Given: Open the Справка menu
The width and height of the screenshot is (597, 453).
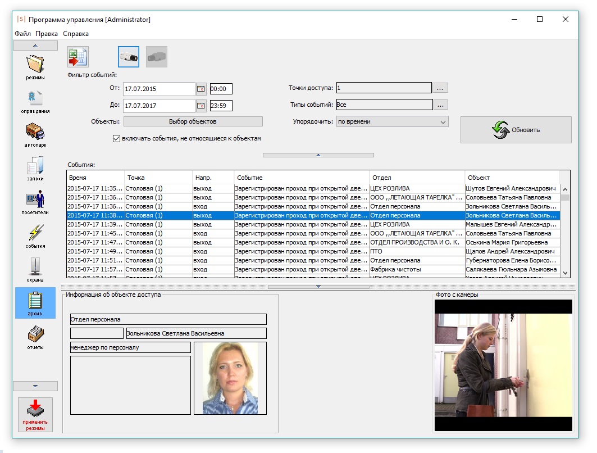Looking at the screenshot, I should point(76,34).
